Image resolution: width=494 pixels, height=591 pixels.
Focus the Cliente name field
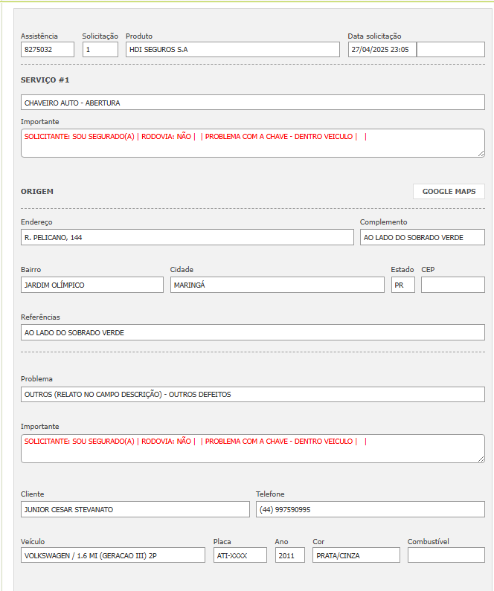point(135,509)
